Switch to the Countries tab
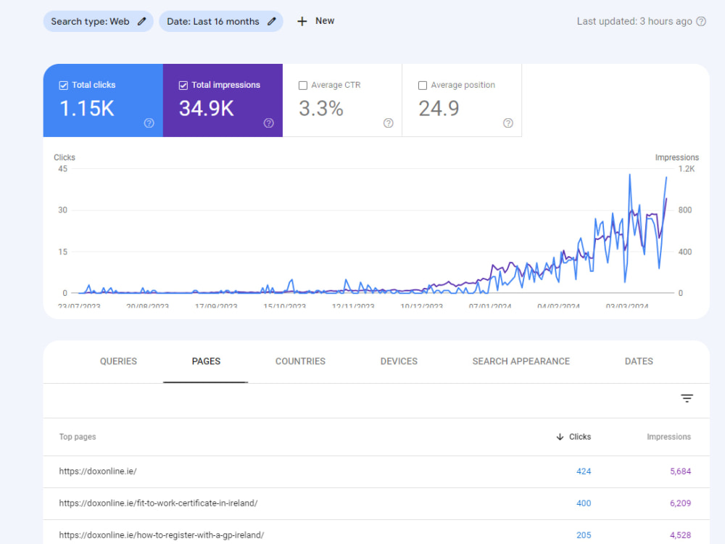The height and width of the screenshot is (544, 725). point(301,361)
